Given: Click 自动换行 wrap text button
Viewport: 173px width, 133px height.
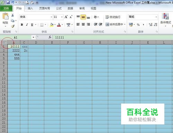Looking at the screenshot, I should (113, 17).
